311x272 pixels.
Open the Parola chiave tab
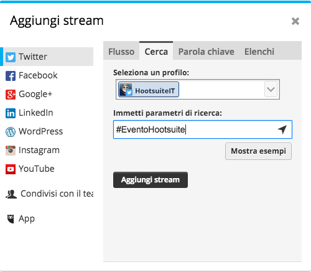pos(207,52)
